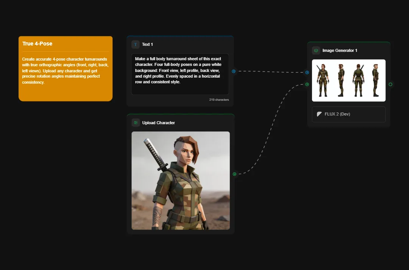This screenshot has width=409, height=270.
Task: Click the character image thumbnail in Upload Character
Action: click(x=180, y=180)
